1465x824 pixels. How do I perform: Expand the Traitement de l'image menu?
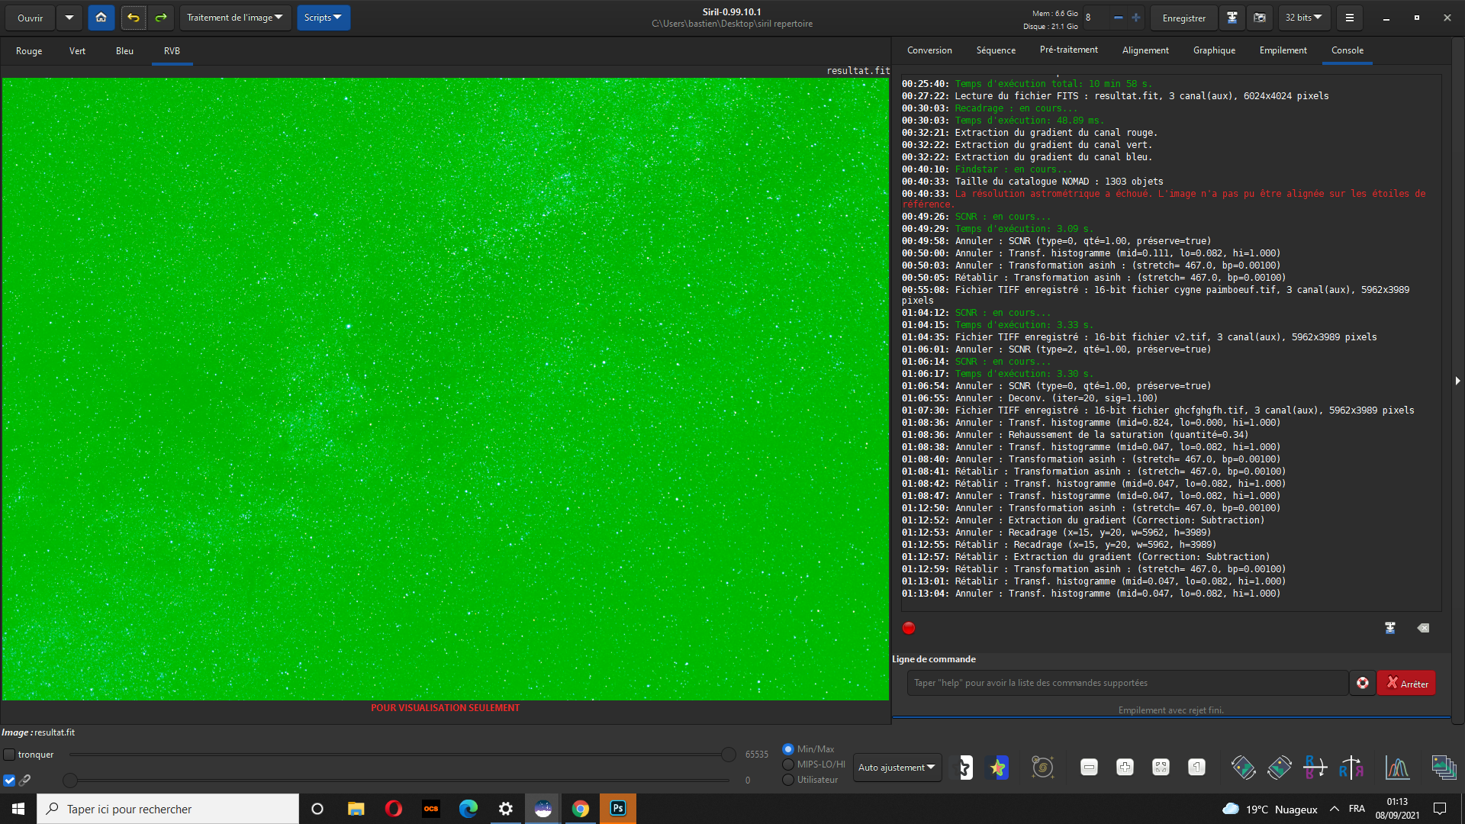(235, 18)
